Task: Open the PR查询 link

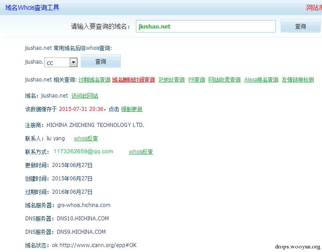Action: coord(196,80)
